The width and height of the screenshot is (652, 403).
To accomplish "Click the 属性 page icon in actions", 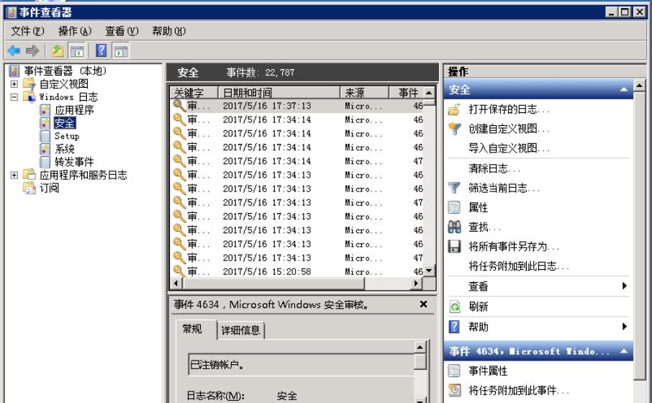I will click(x=454, y=207).
